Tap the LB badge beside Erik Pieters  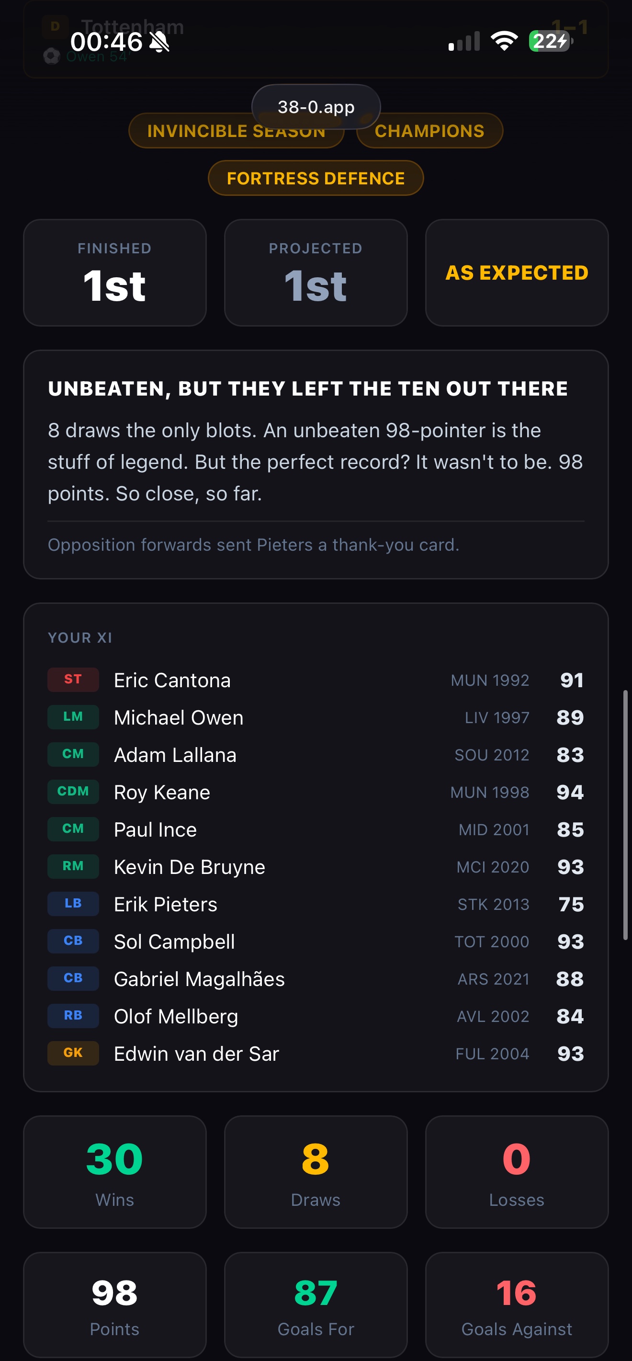(x=73, y=904)
